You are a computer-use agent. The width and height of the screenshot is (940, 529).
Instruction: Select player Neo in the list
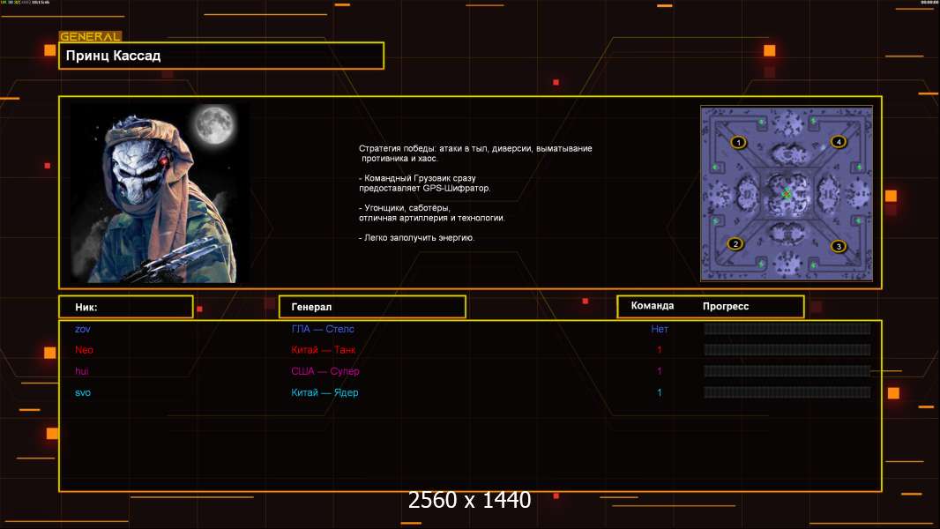click(83, 350)
